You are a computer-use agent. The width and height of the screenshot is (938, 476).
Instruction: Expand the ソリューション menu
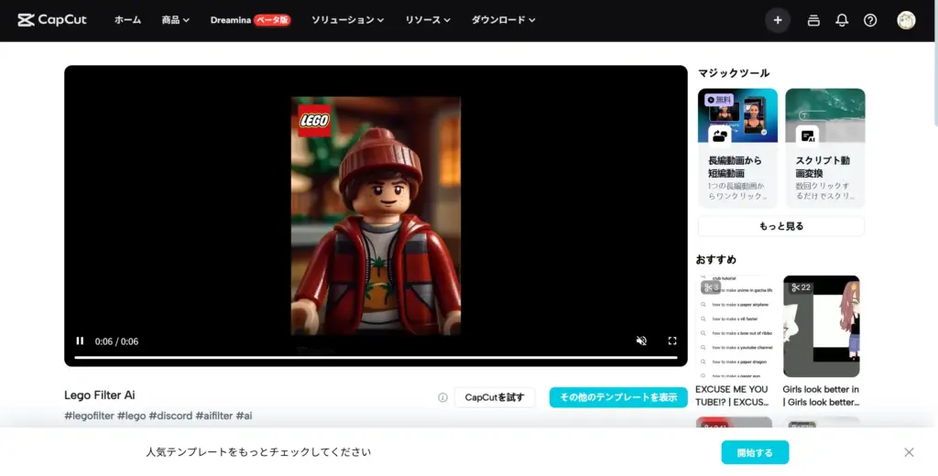click(x=347, y=20)
